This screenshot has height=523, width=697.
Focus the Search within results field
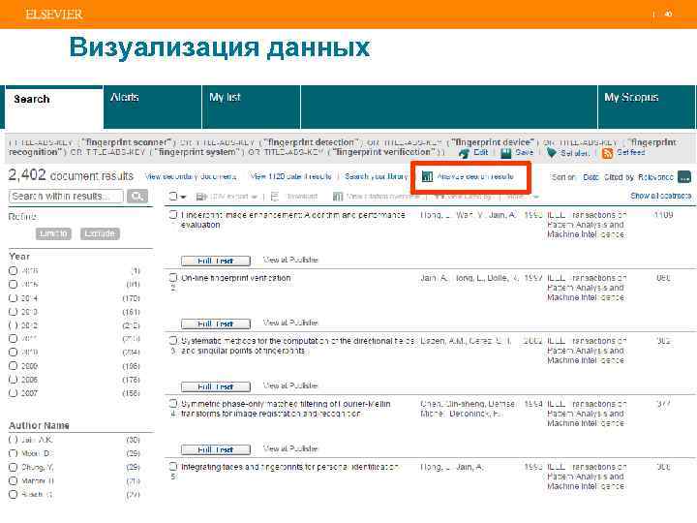(x=66, y=196)
